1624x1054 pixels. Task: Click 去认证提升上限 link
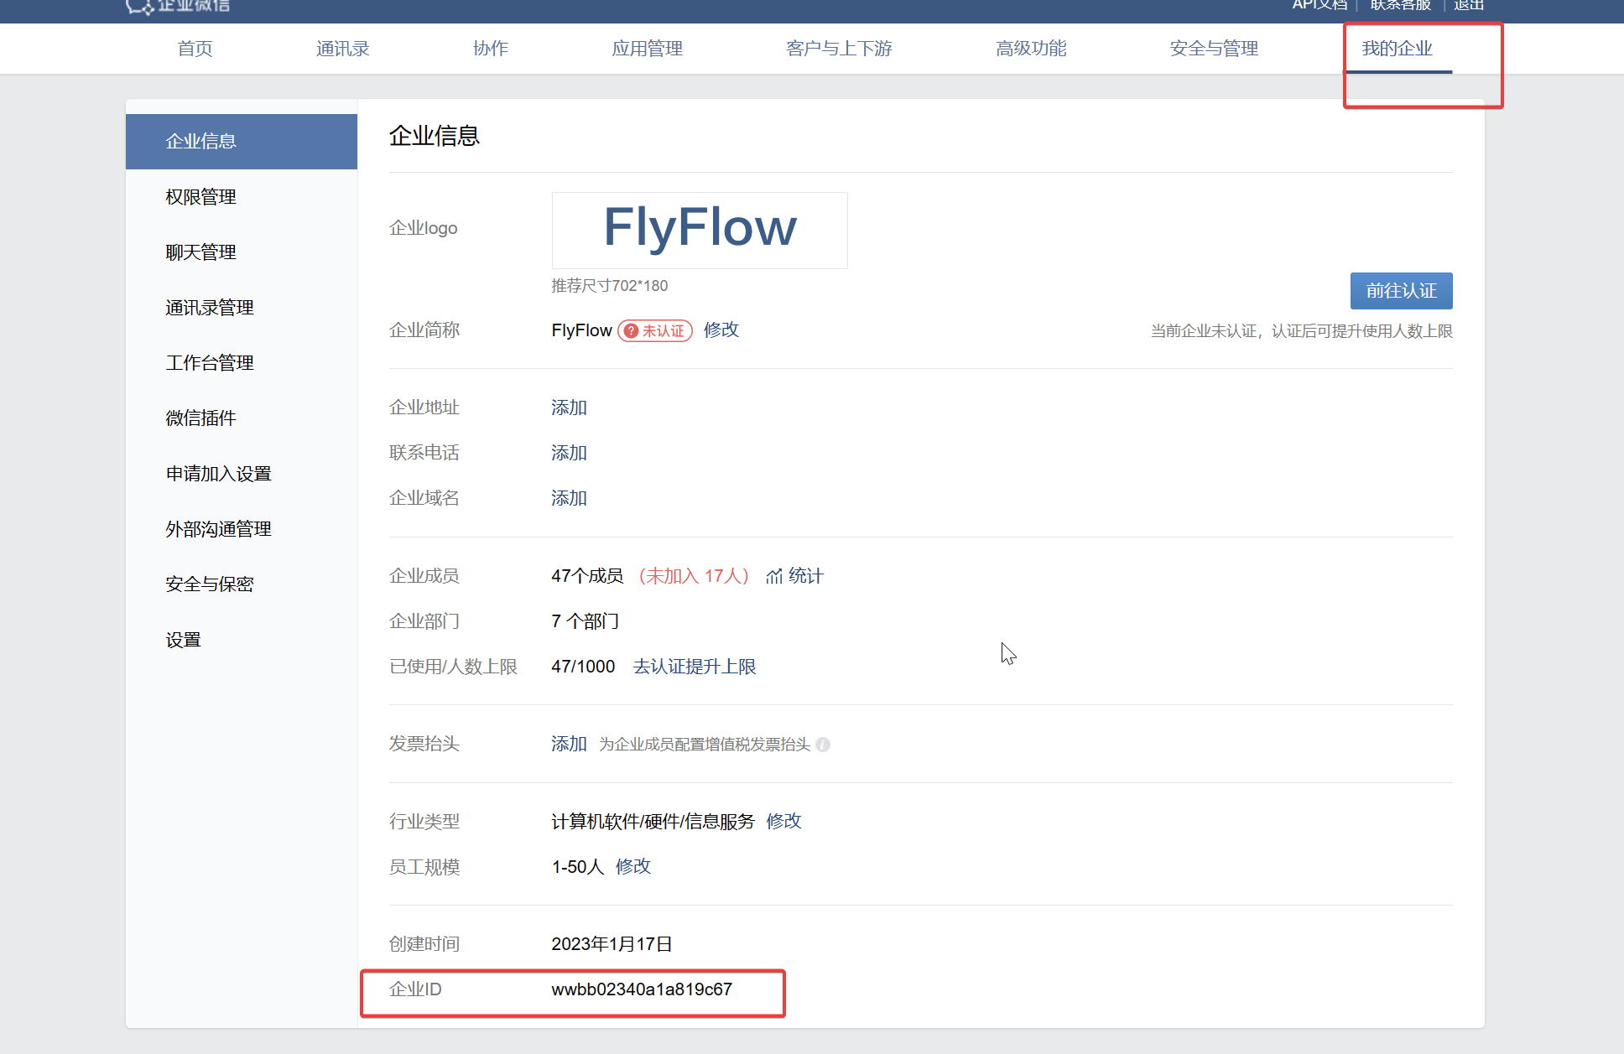(695, 667)
